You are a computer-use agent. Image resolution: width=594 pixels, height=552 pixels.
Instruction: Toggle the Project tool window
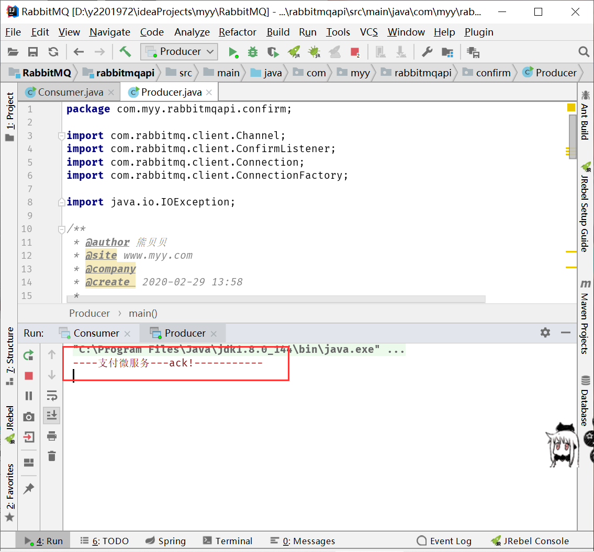[x=10, y=116]
